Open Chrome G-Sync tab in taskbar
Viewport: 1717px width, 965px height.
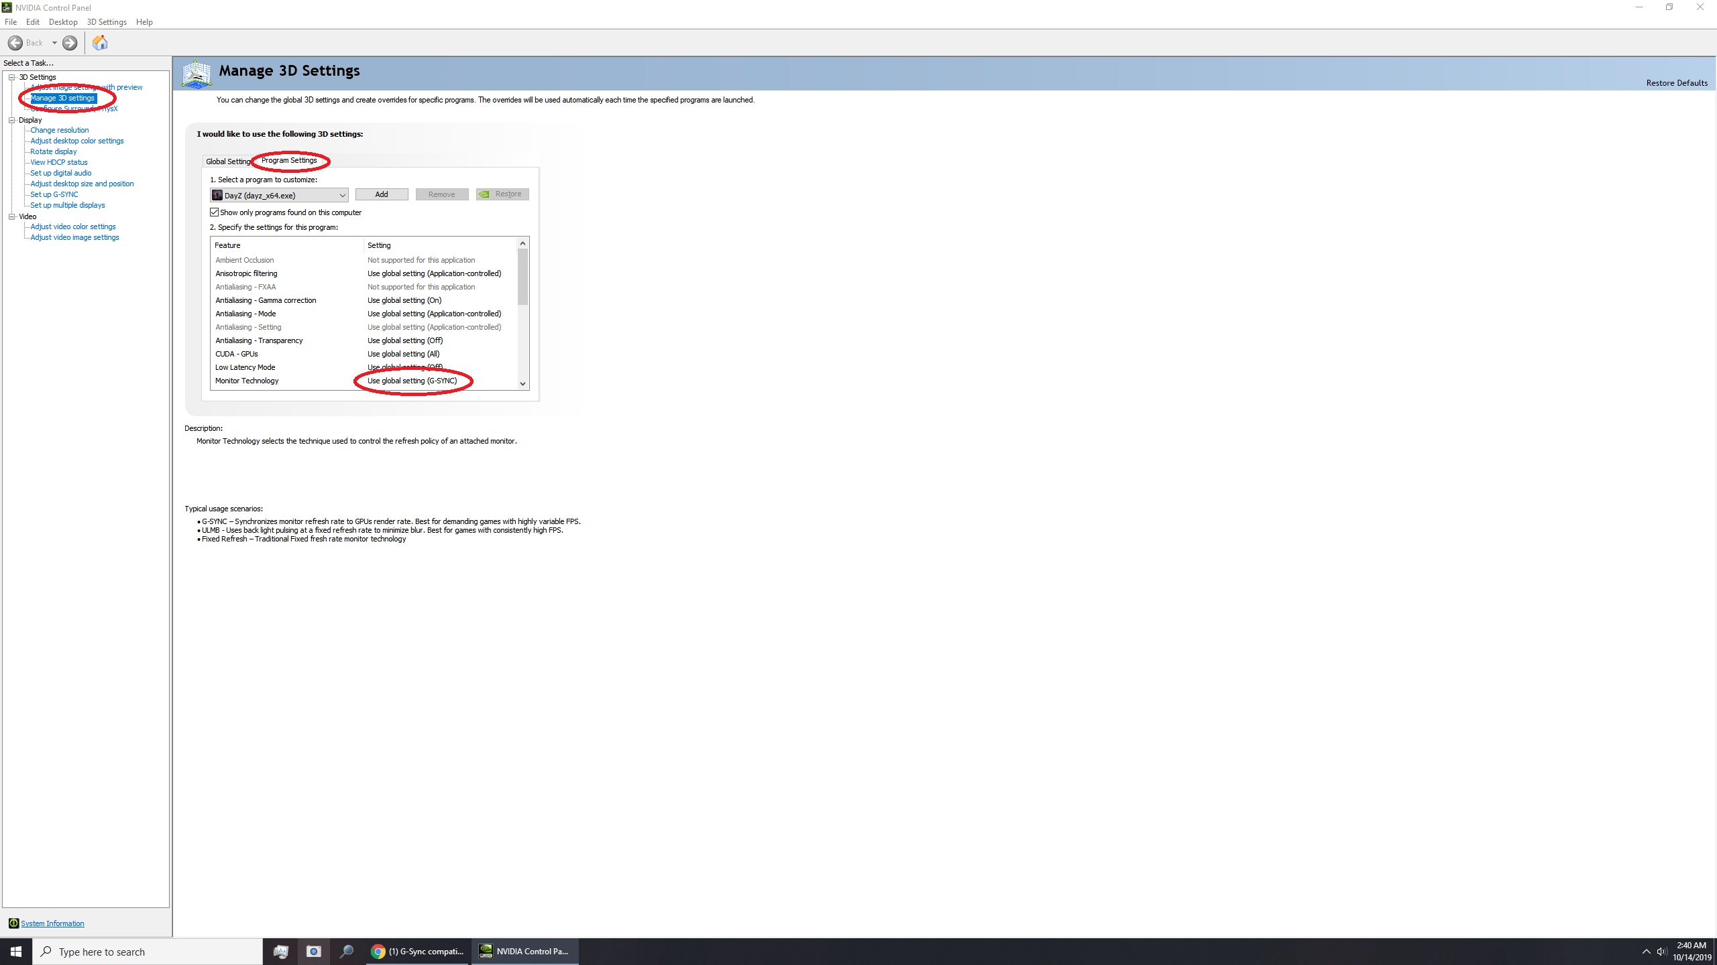point(418,952)
